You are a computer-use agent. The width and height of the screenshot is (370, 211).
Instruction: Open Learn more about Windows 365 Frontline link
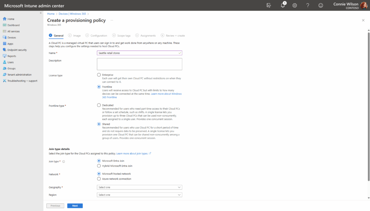(166, 94)
